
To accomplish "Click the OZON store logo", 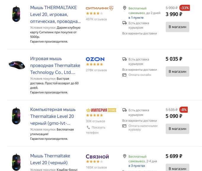I will pyautogui.click(x=95, y=59).
